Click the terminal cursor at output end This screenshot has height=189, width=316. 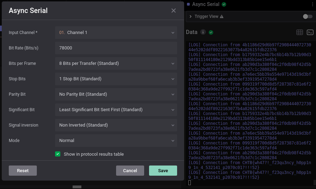(189, 183)
